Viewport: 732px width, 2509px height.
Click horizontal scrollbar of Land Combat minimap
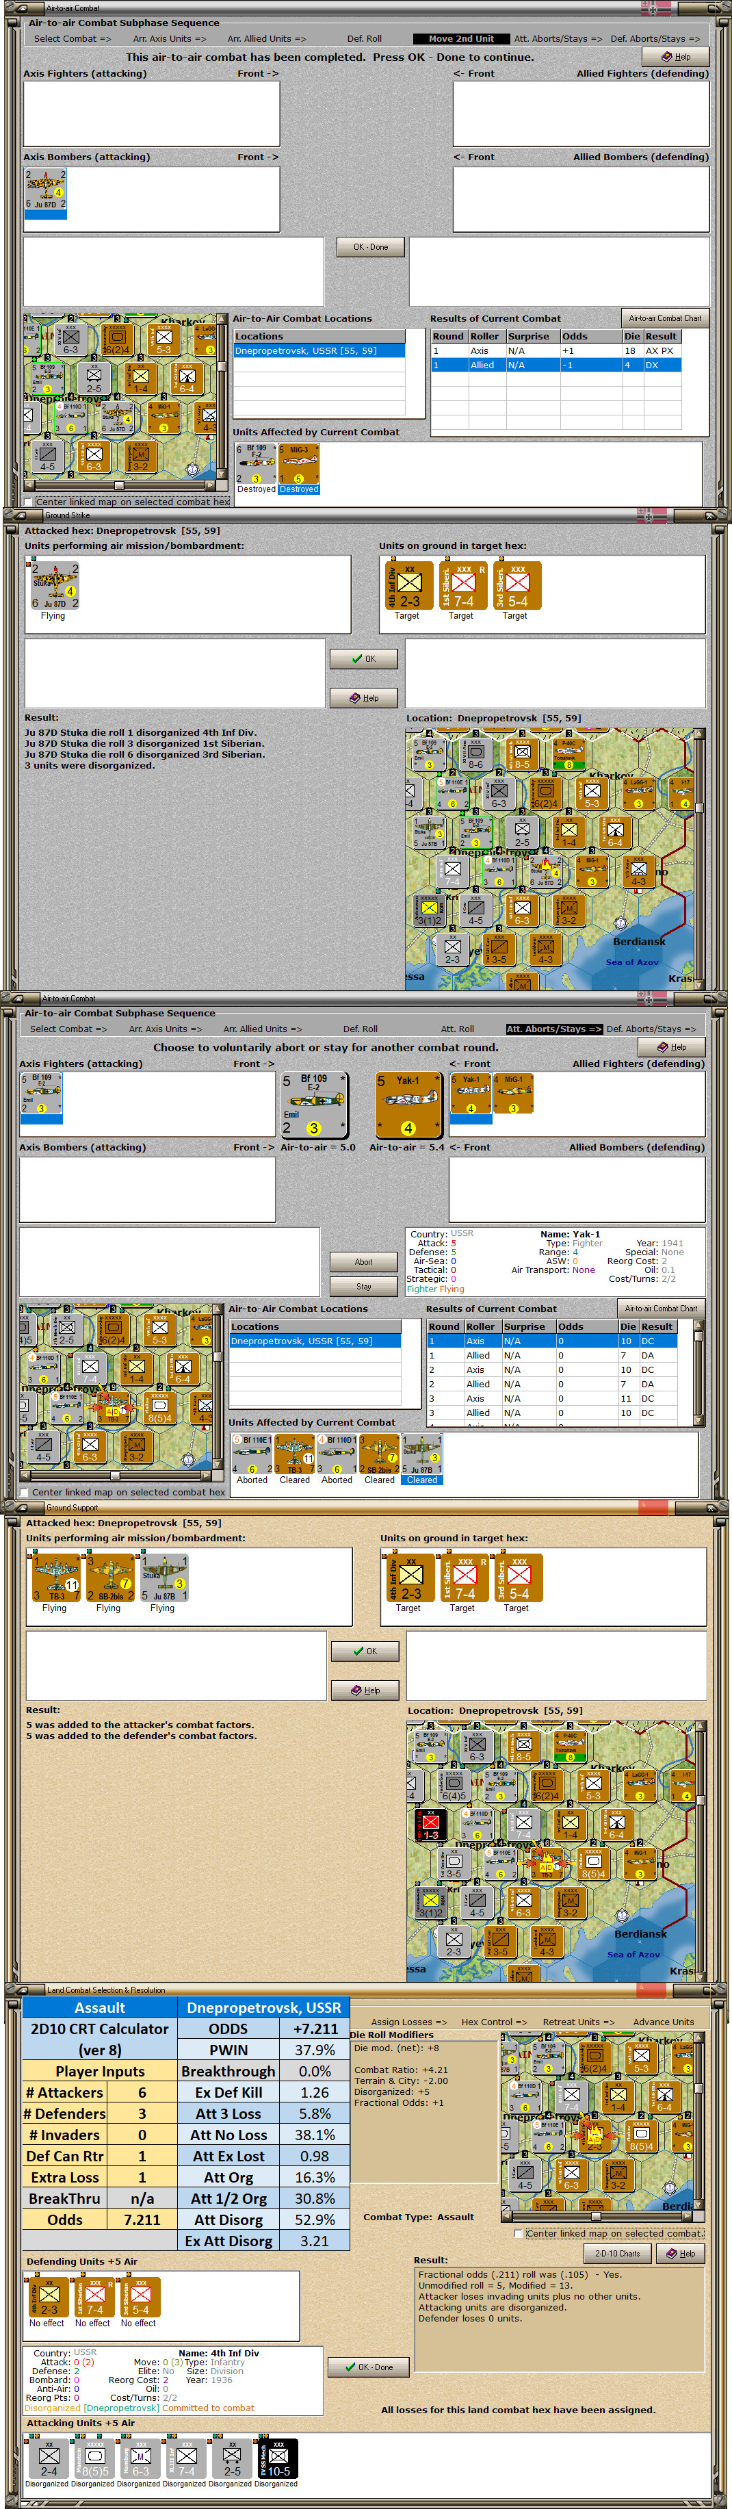[597, 2217]
